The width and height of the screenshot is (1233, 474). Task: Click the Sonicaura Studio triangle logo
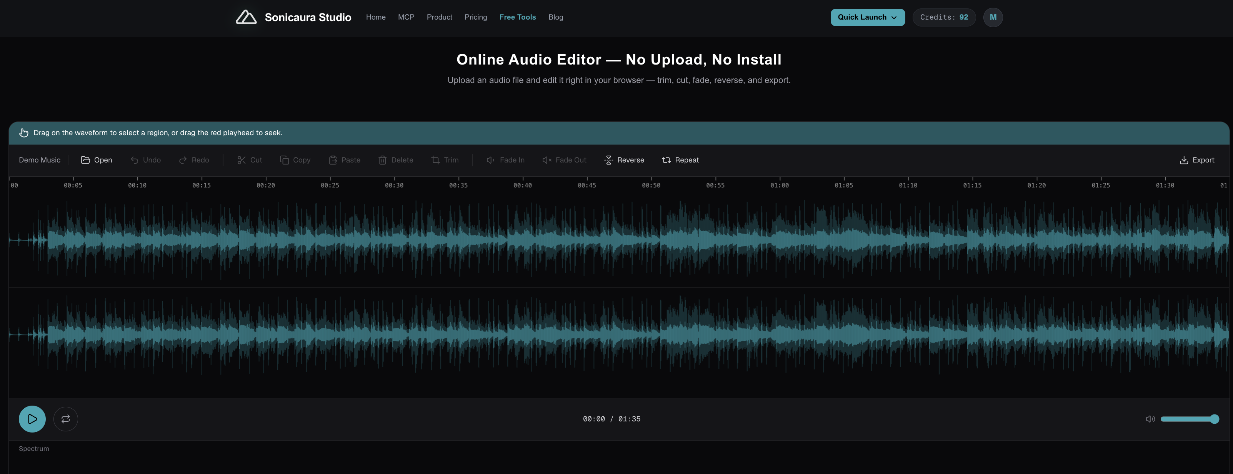pyautogui.click(x=246, y=17)
